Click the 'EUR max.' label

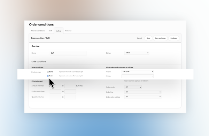[79, 86]
